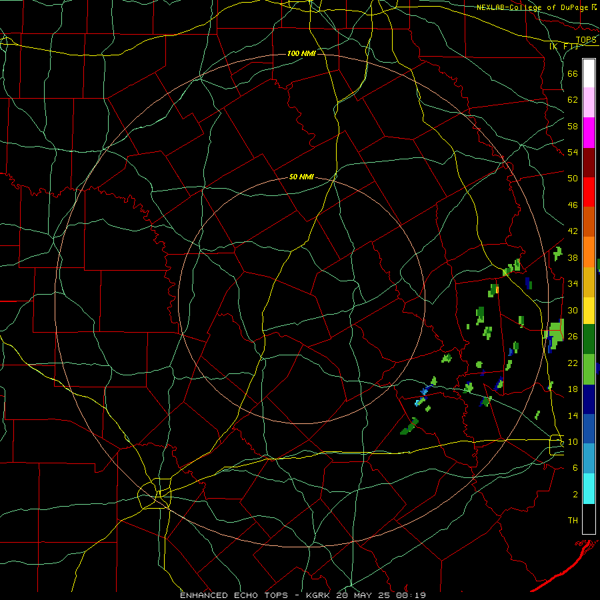
Task: Click the legend value "2"
Action: 575,495
